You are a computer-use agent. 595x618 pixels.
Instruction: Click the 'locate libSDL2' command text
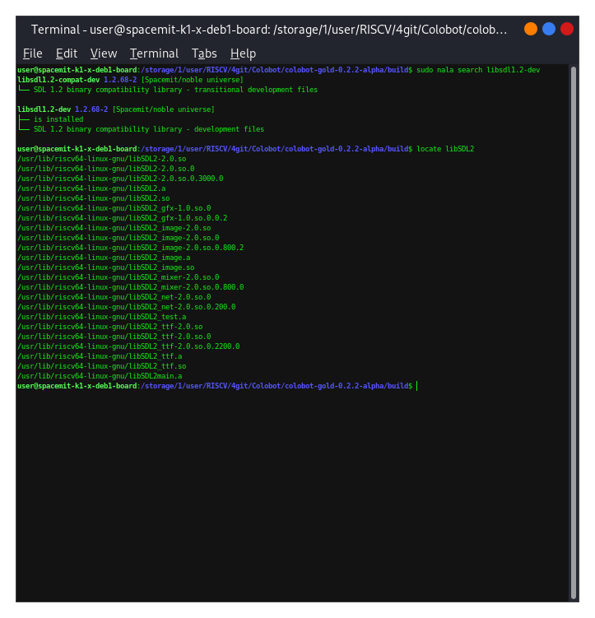point(445,149)
